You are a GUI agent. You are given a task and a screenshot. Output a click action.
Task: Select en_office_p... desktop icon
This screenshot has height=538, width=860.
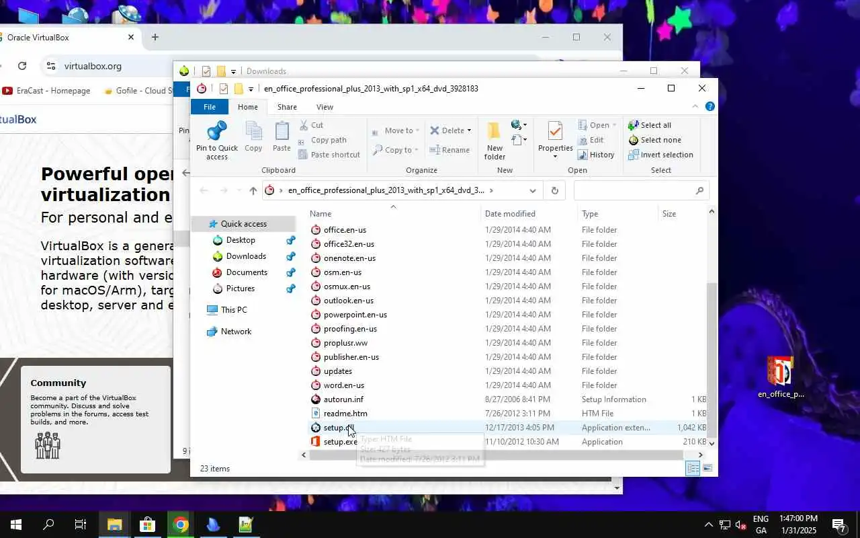tap(780, 378)
